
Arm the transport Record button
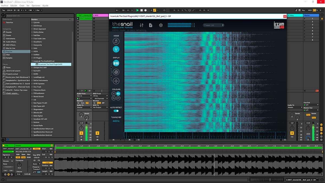pyautogui.click(x=145, y=10)
